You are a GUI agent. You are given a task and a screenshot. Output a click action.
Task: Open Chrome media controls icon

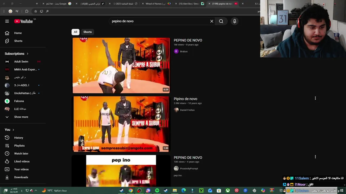click(x=17, y=11)
